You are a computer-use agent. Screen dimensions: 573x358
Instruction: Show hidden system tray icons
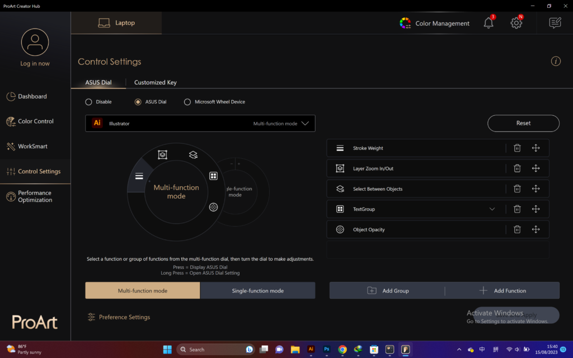[x=459, y=349]
